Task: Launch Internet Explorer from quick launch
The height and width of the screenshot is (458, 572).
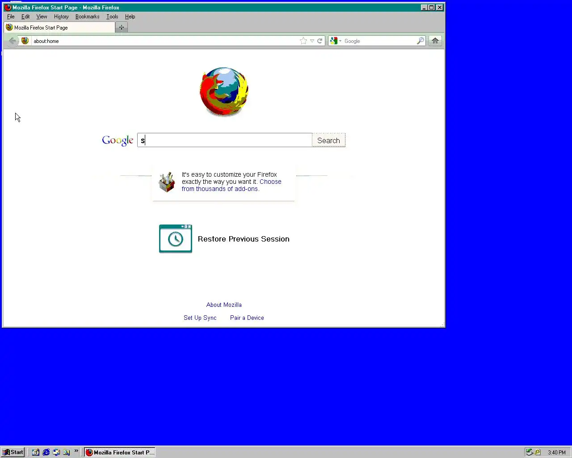Action: [x=46, y=452]
